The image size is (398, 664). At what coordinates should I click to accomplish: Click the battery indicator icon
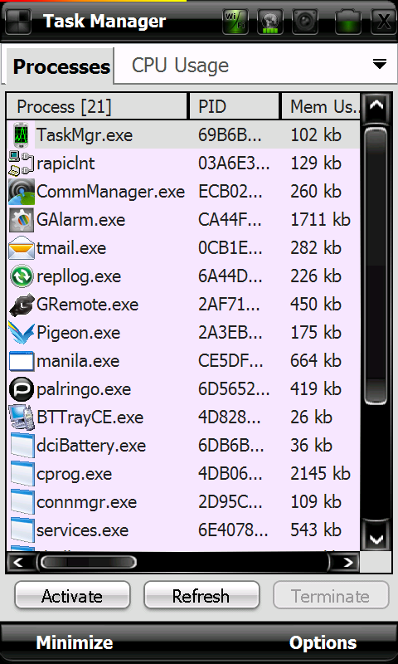(x=348, y=22)
